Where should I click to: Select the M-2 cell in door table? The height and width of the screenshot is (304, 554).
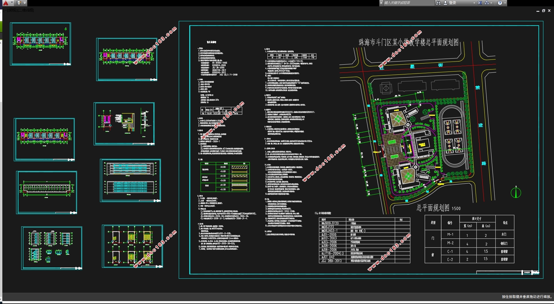pos(450,243)
